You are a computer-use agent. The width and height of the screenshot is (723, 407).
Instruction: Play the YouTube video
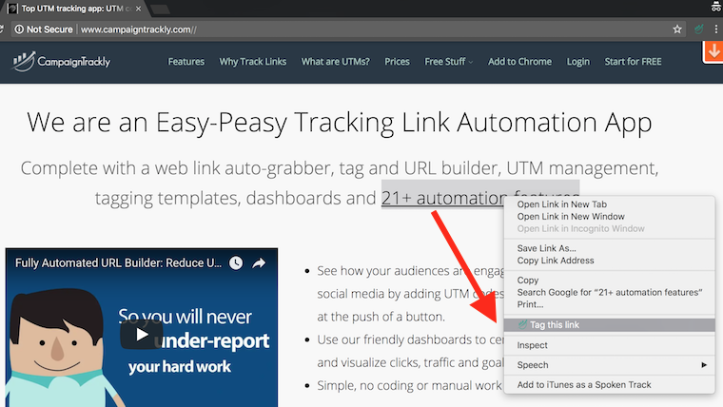(x=142, y=335)
